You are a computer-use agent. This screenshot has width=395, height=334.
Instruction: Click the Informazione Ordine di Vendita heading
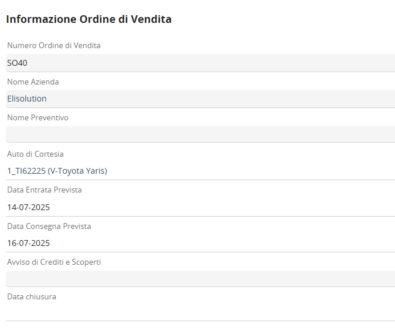click(88, 19)
